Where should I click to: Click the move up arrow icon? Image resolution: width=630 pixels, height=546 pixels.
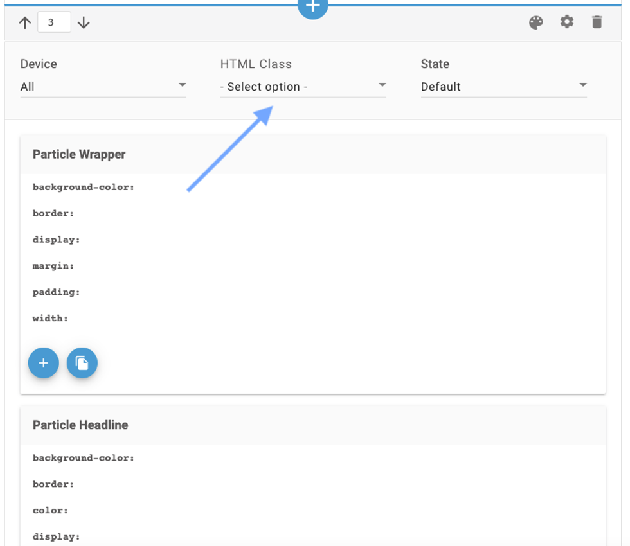click(25, 23)
